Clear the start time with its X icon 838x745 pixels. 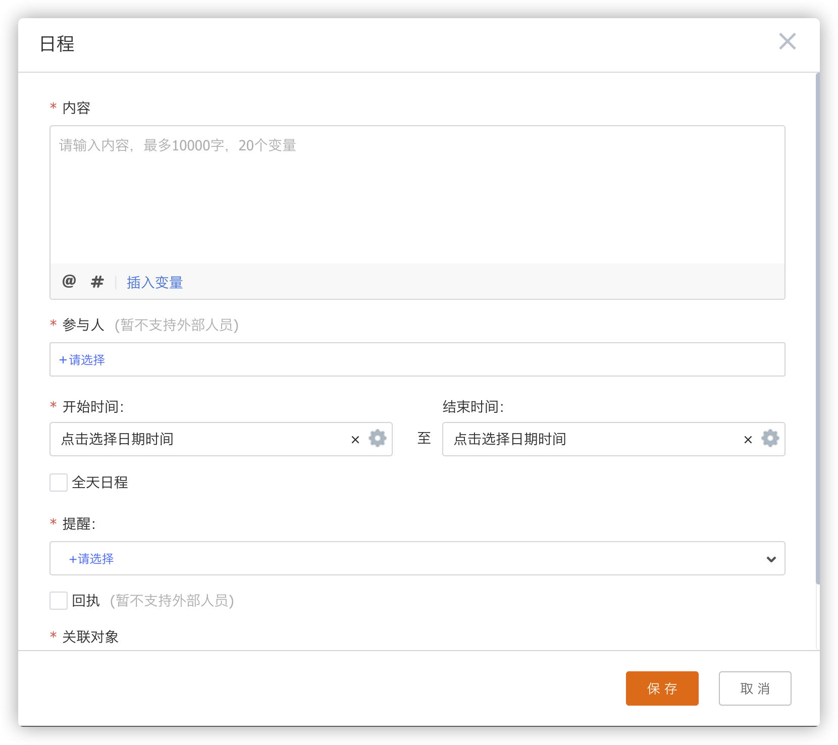(355, 440)
